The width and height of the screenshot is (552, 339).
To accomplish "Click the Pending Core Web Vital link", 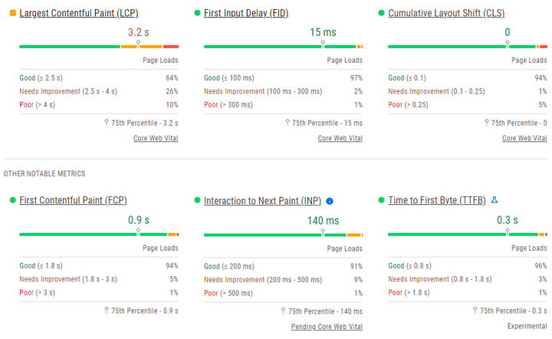I will (327, 327).
